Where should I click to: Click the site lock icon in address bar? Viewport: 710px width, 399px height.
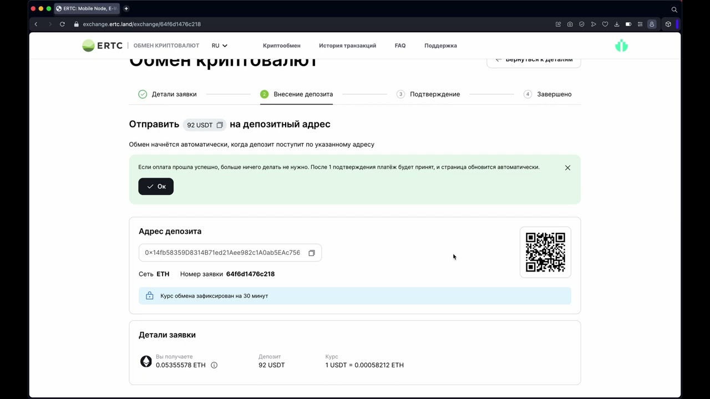pyautogui.click(x=76, y=24)
